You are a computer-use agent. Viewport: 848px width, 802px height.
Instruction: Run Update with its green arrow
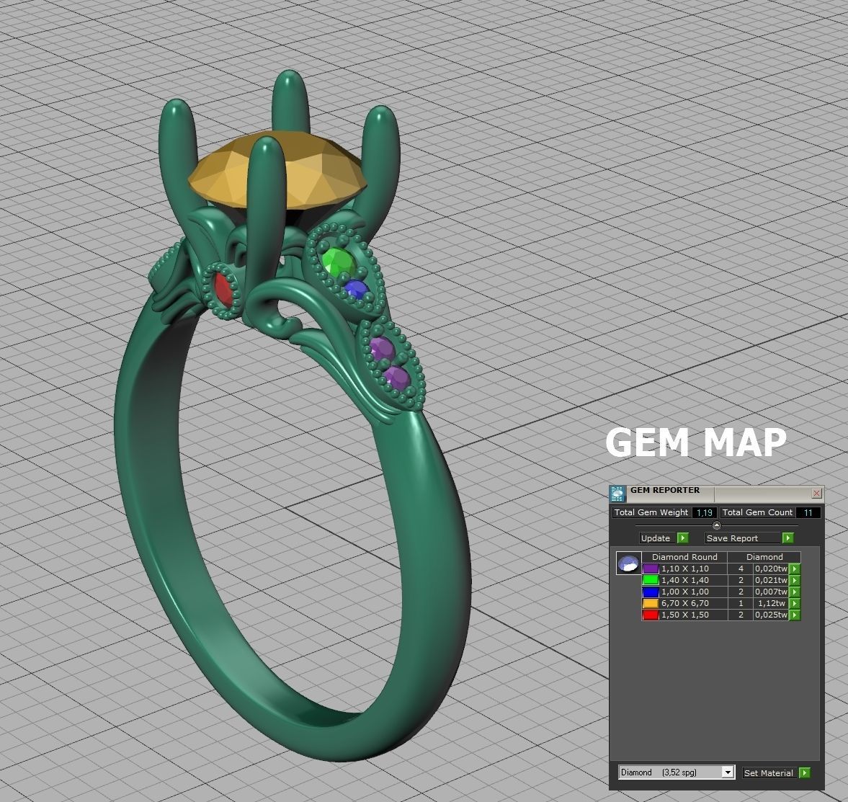click(683, 538)
